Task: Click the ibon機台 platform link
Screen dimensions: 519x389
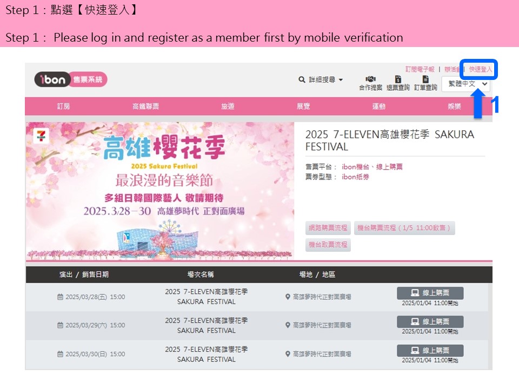Action: point(355,167)
